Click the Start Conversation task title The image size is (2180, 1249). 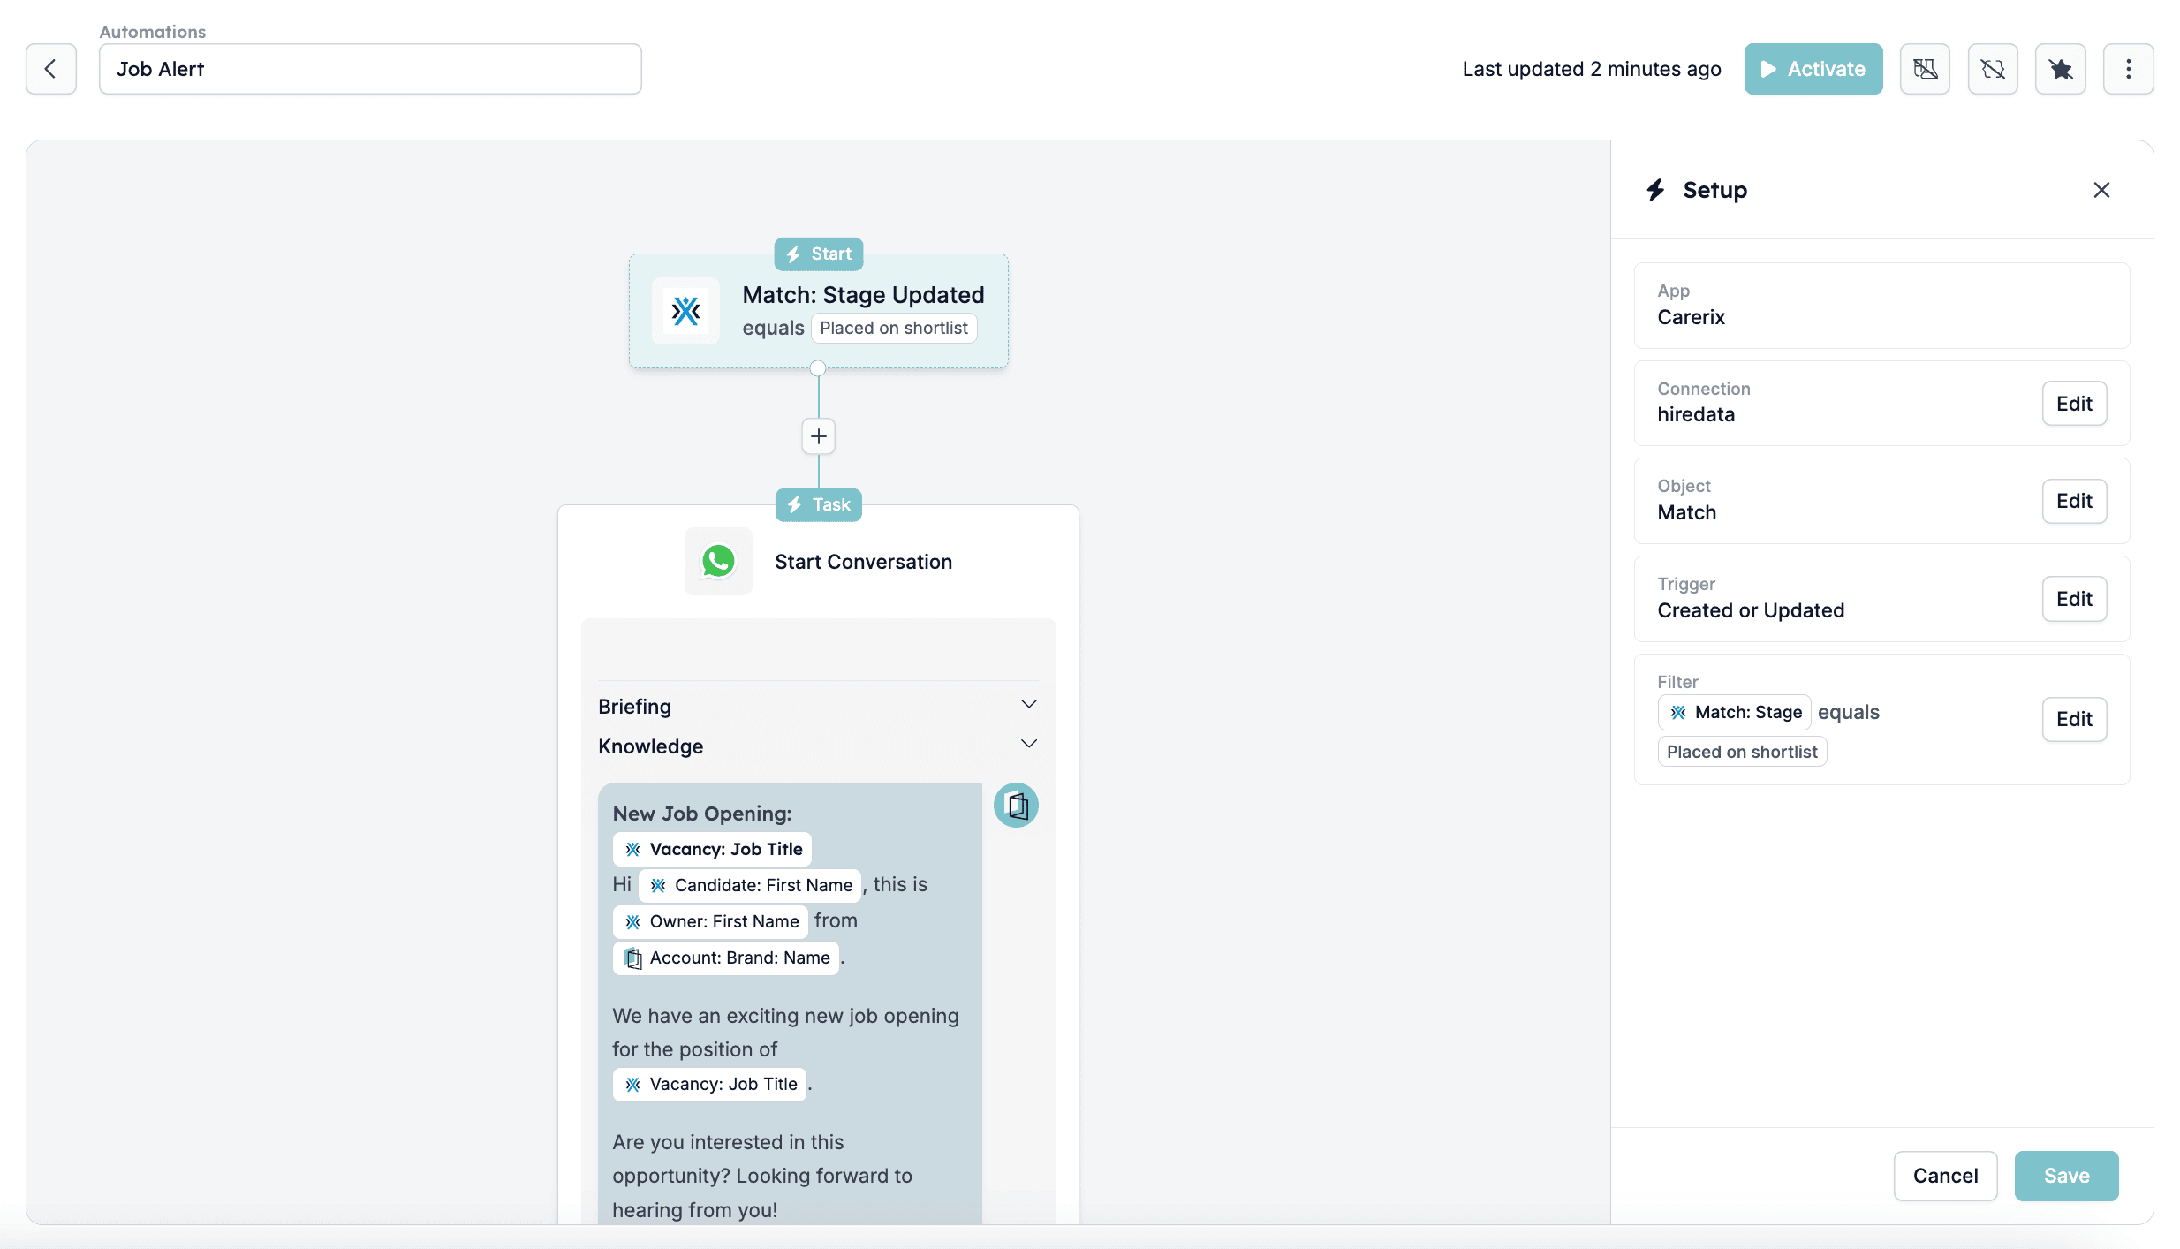pyautogui.click(x=863, y=562)
